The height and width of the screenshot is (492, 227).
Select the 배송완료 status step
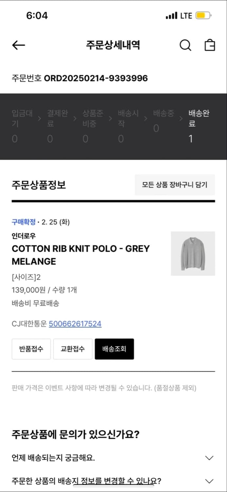tap(199, 126)
